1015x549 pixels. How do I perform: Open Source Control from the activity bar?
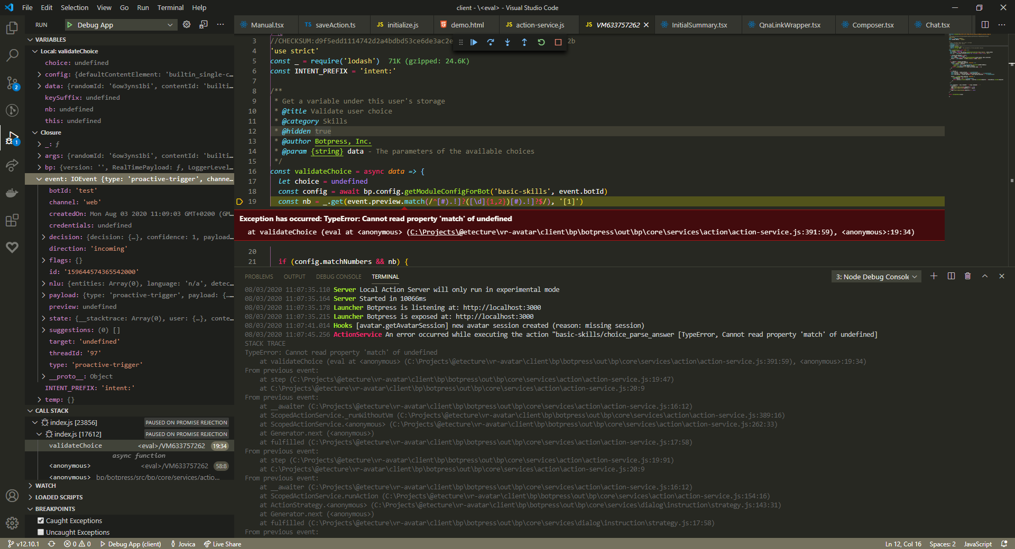[x=12, y=83]
